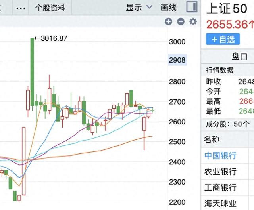Select the 盘口 tab
The width and height of the screenshot is (254, 210).
tap(239, 57)
